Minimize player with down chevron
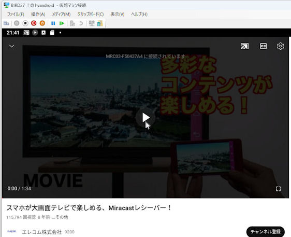291x237 pixels. pyautogui.click(x=12, y=46)
